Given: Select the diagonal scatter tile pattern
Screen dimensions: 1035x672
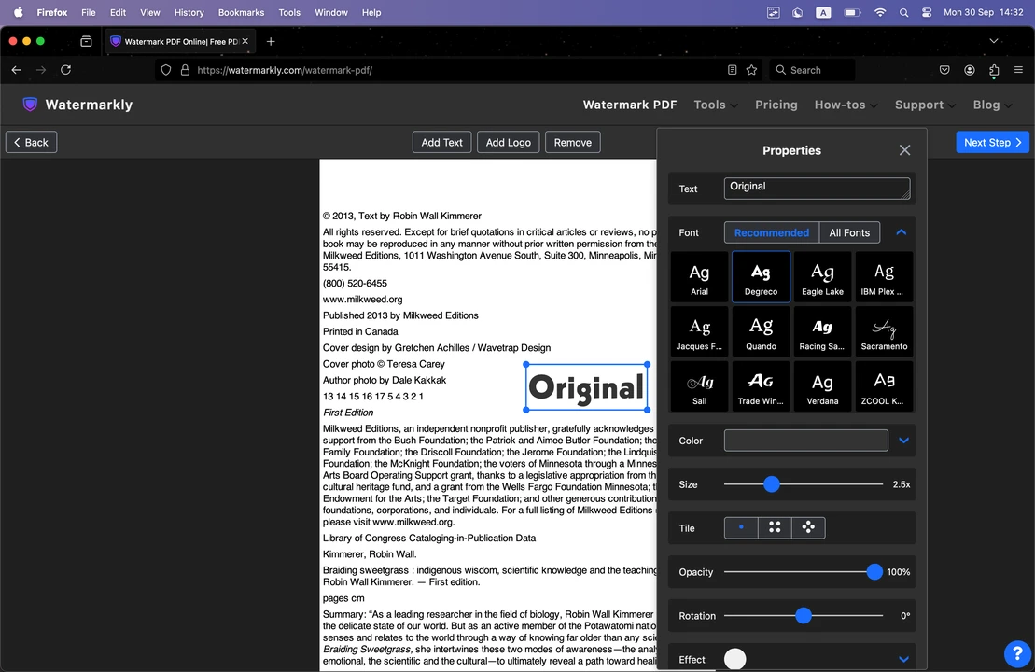Looking at the screenshot, I should 807,527.
